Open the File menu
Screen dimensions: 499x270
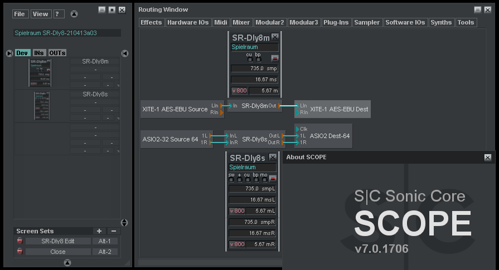tap(21, 14)
